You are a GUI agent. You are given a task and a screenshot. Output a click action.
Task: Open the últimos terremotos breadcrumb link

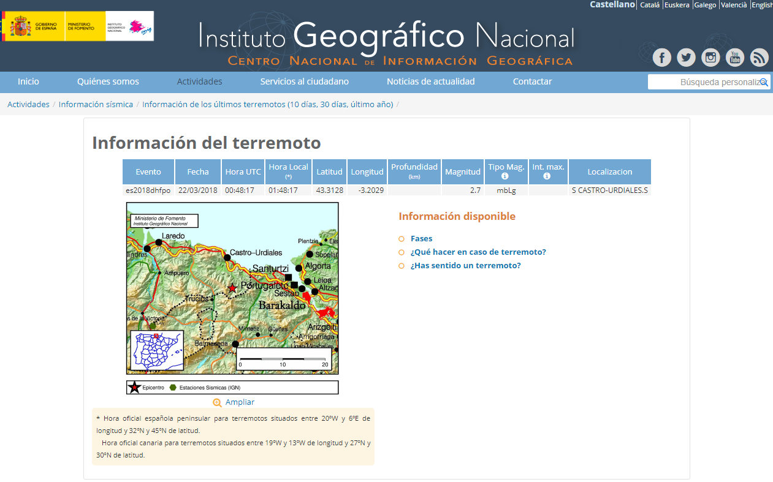(x=268, y=104)
